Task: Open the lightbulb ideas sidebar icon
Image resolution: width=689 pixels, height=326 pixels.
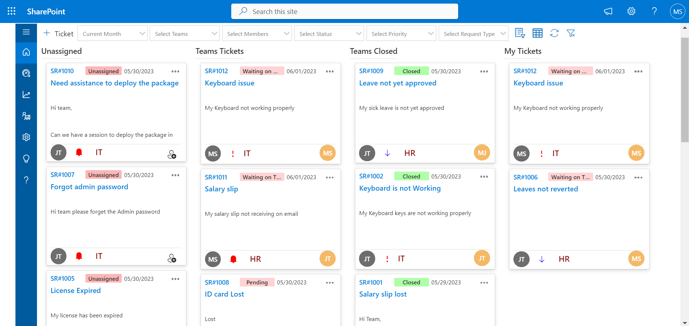Action: tap(26, 159)
